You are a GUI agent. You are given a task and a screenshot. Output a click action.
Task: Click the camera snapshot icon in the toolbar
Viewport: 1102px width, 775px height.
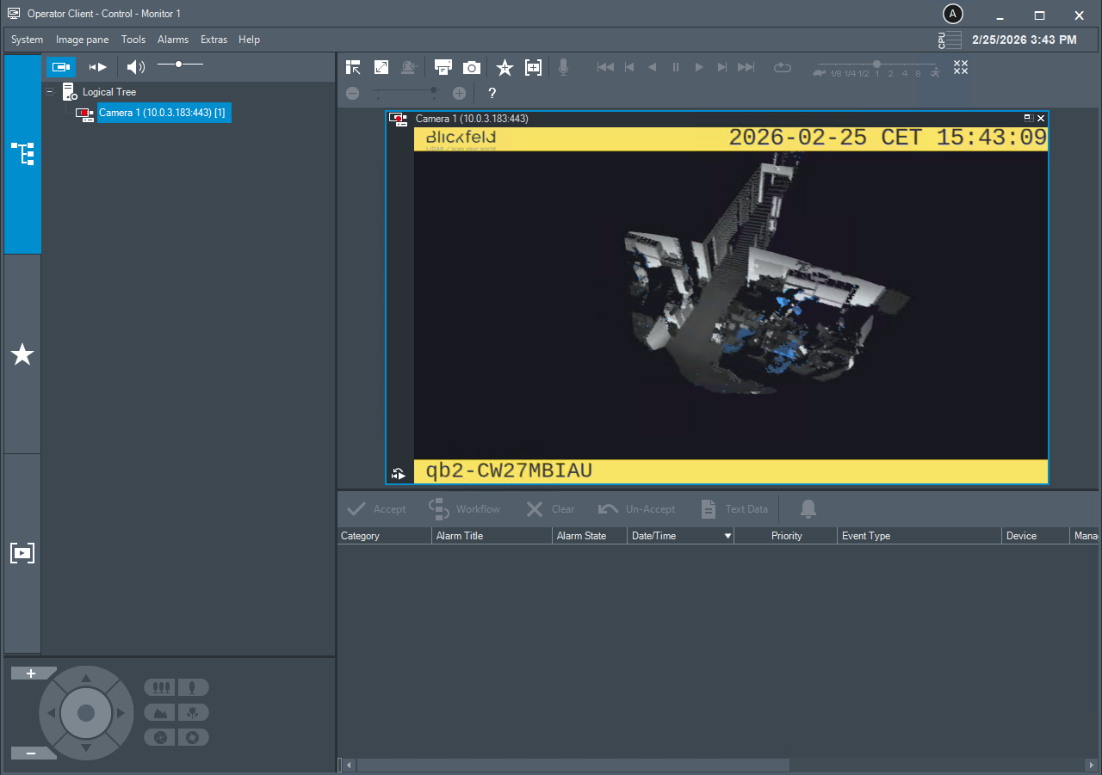point(471,67)
